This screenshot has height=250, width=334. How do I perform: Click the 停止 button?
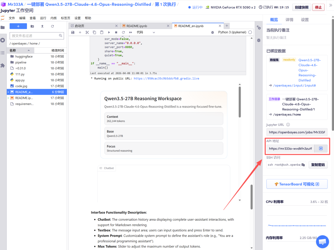pyautogui.click(x=318, y=7)
